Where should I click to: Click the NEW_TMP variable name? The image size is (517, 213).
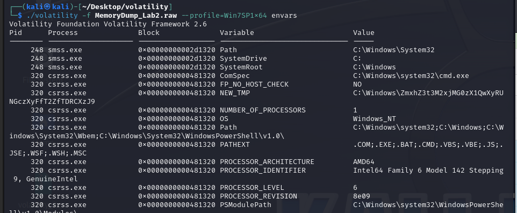tap(235, 93)
